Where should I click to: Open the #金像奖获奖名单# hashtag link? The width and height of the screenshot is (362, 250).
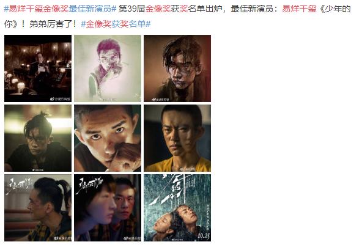pos(116,24)
